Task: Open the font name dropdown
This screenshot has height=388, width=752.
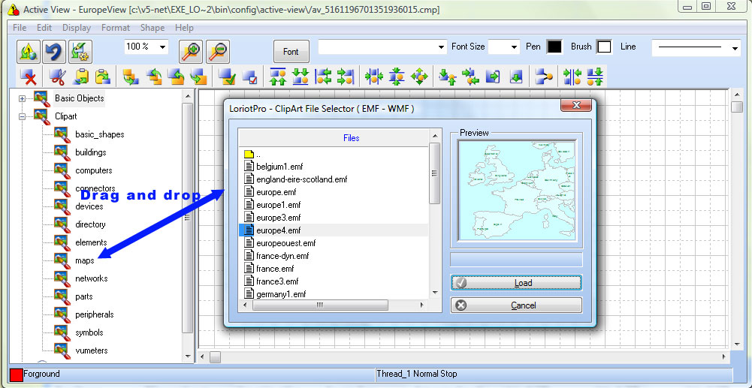Action: pos(442,47)
